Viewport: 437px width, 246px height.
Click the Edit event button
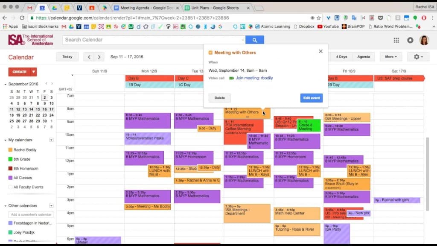[x=311, y=98]
